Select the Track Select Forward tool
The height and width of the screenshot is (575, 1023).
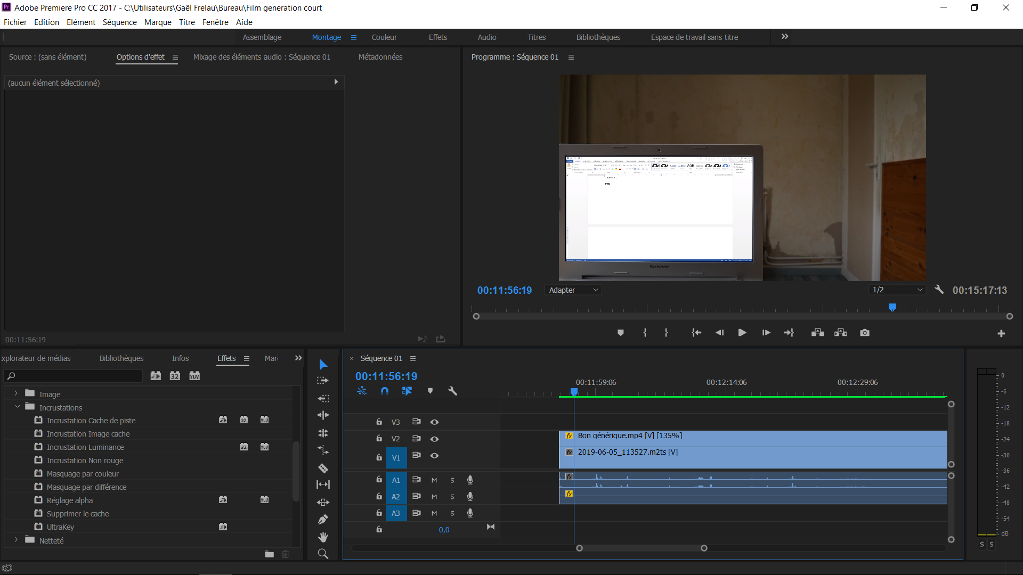click(x=323, y=381)
